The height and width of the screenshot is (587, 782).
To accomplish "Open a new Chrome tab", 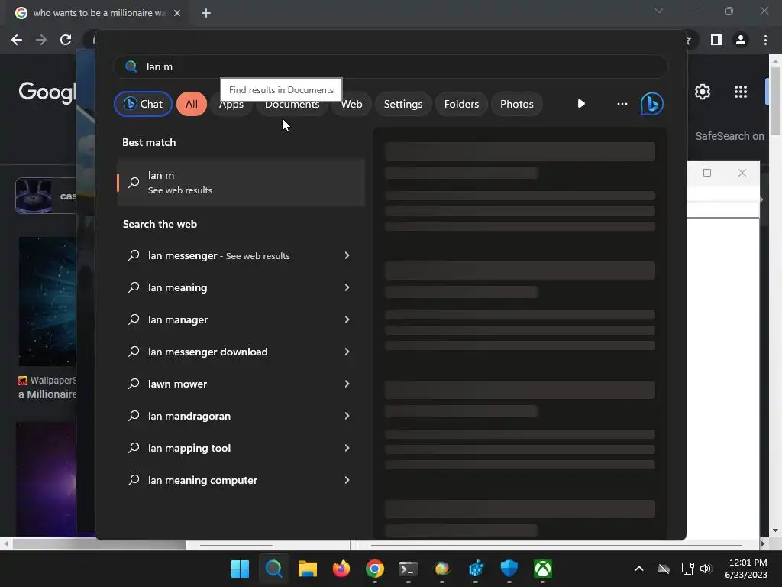I will [x=206, y=13].
